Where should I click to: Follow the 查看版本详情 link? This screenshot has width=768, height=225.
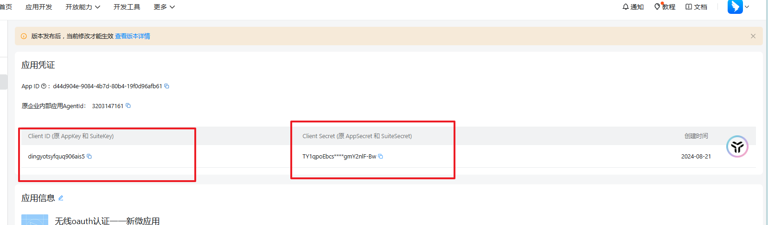pos(133,36)
